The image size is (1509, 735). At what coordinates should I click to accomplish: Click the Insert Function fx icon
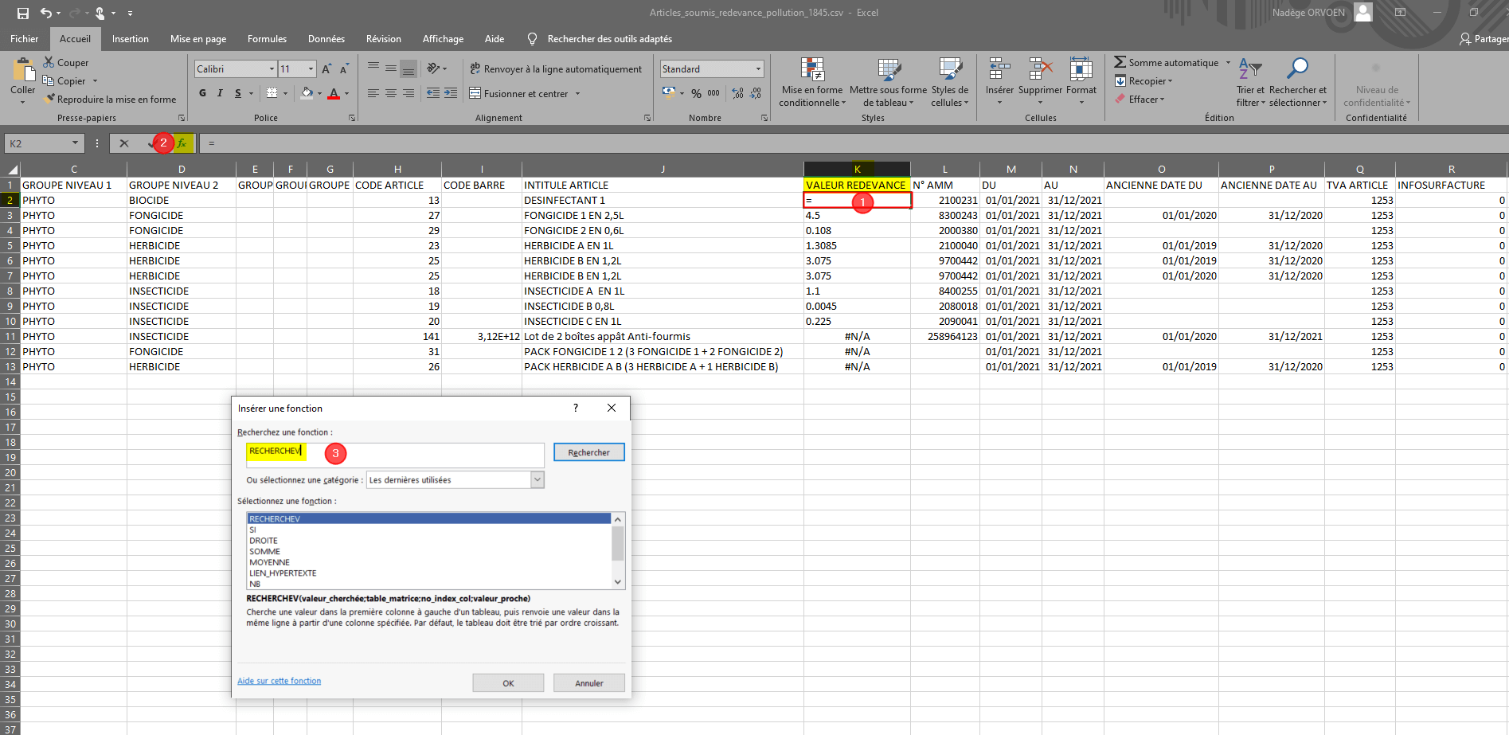(x=182, y=143)
